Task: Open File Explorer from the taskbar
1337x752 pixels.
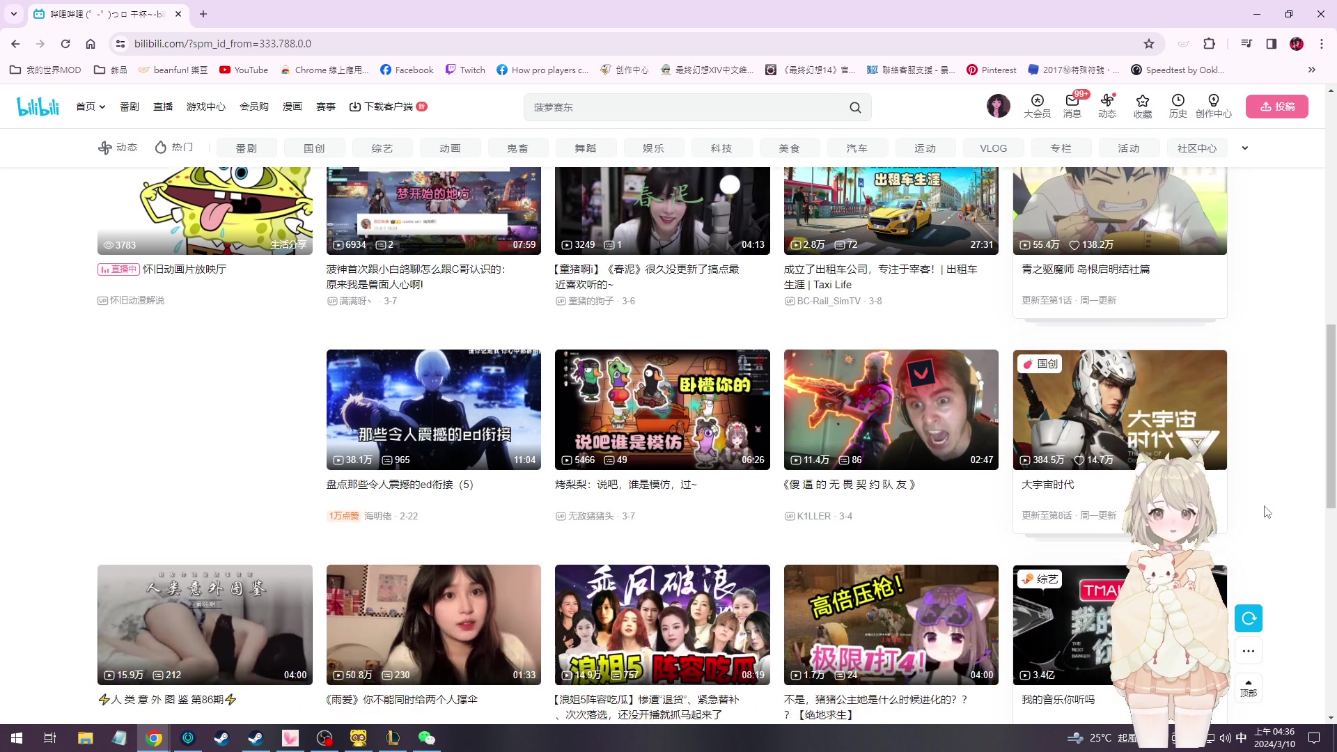Action: click(85, 738)
